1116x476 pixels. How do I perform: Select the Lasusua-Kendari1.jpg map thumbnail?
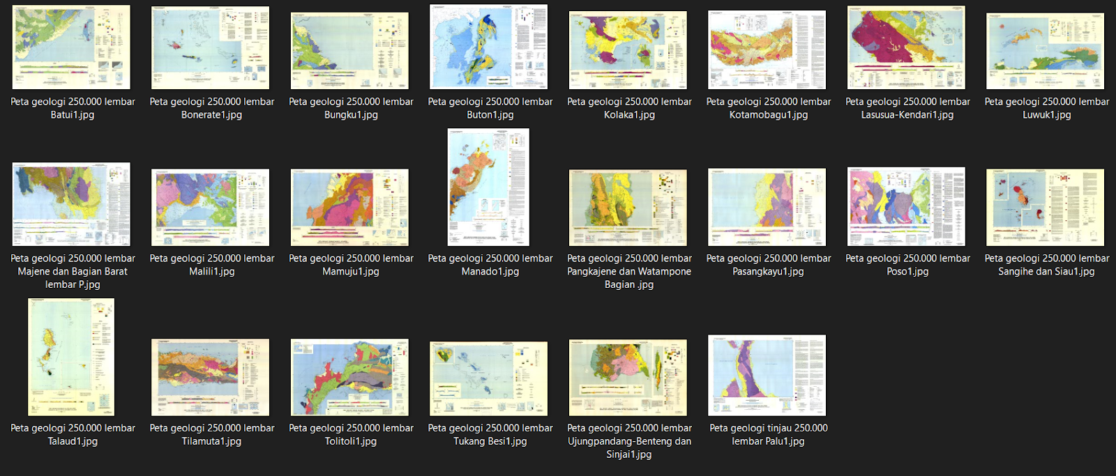pos(906,47)
